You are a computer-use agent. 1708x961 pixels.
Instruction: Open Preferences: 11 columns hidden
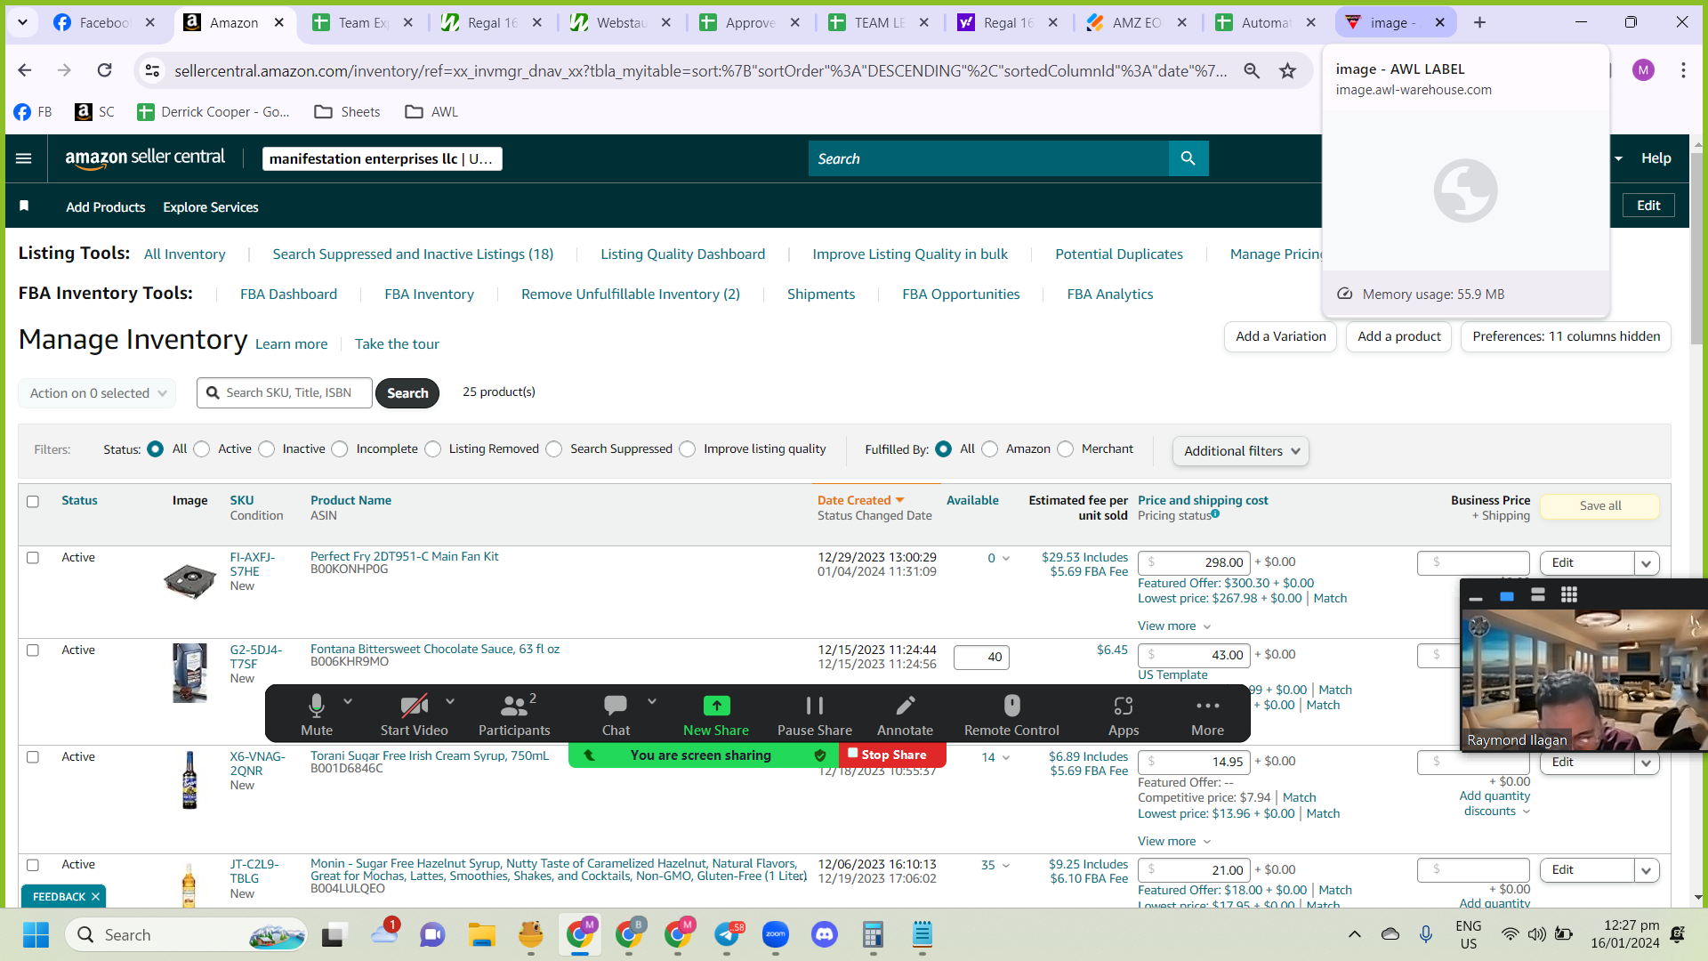coord(1566,336)
